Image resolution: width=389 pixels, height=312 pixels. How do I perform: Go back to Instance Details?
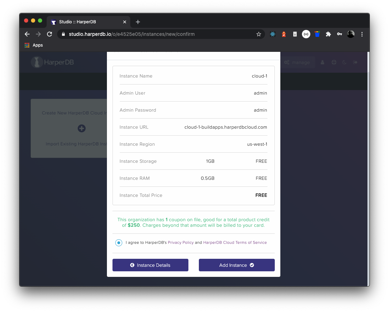click(x=150, y=265)
